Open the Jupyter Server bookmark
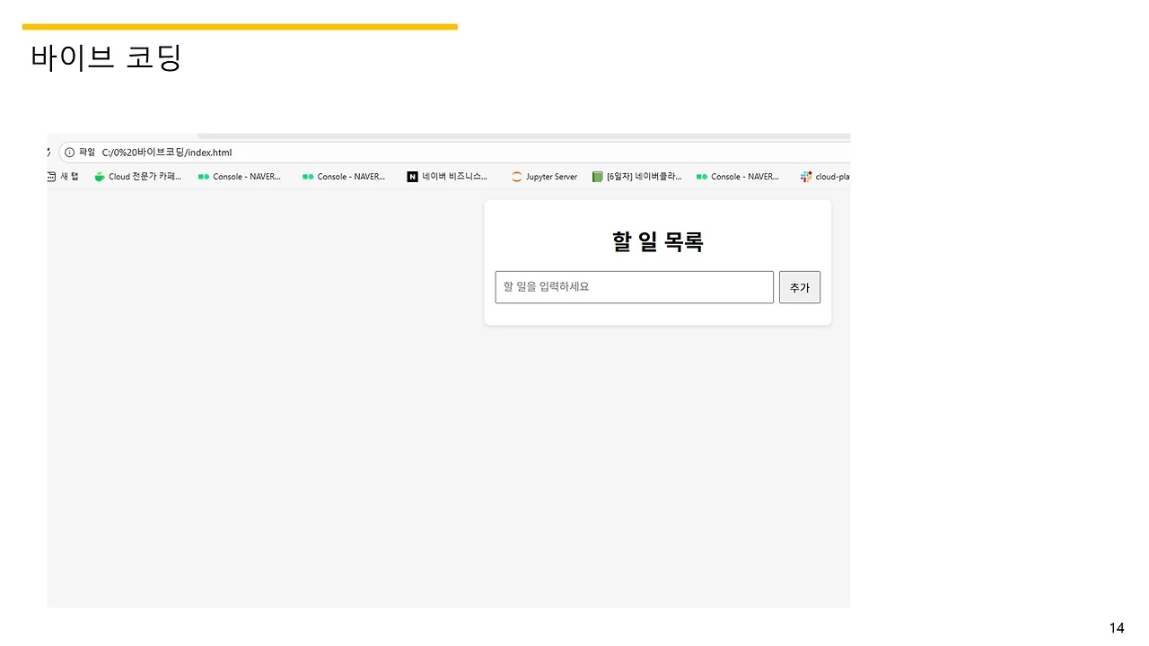 tap(544, 177)
